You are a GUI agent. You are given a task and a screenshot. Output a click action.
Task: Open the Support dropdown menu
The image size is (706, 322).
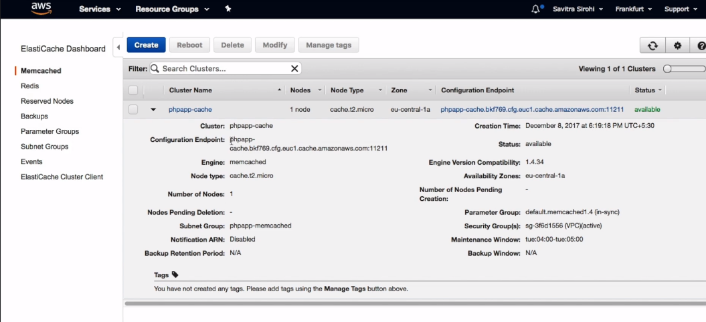tap(680, 9)
